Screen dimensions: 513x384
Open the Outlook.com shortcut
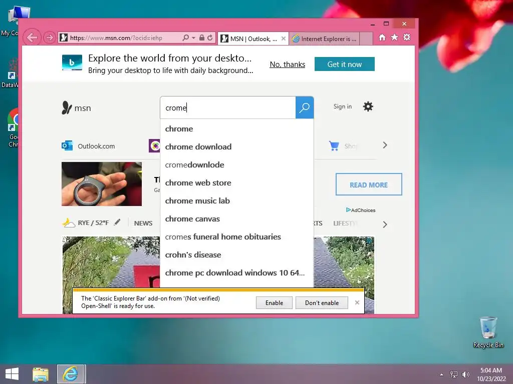click(x=88, y=146)
